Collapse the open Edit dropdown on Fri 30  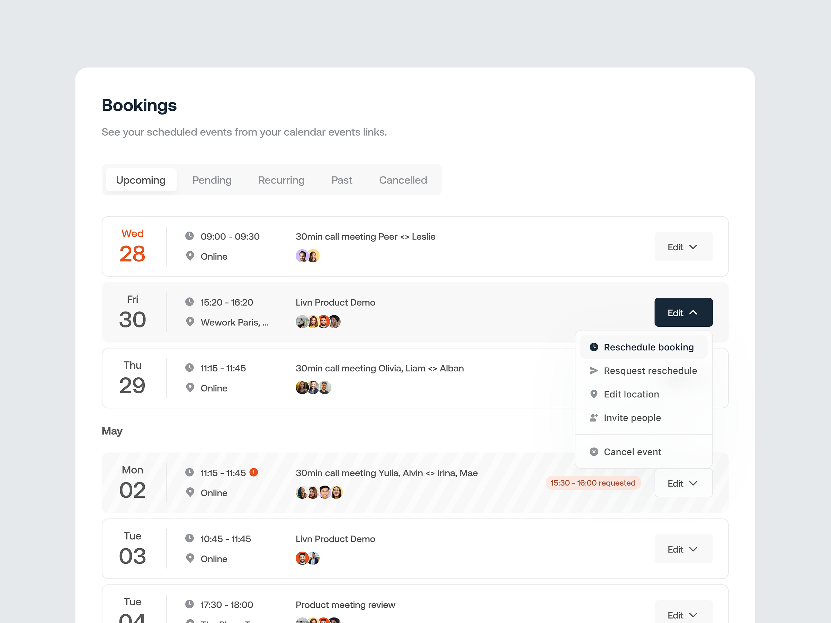[683, 312]
